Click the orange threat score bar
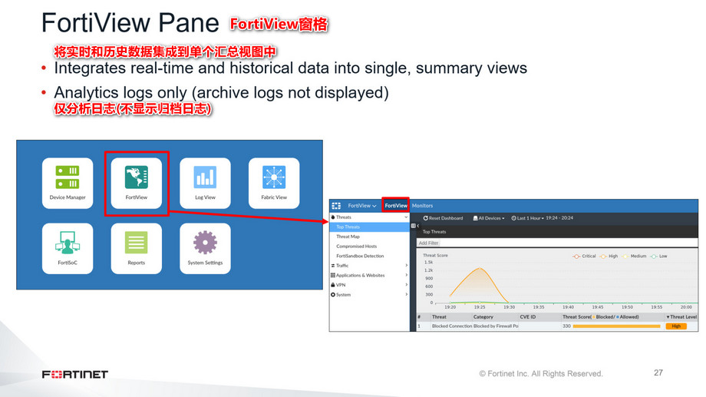 [x=616, y=326]
